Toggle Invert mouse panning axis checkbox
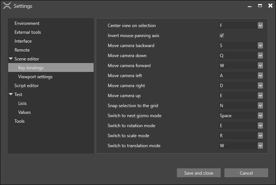276x185 pixels. pyautogui.click(x=222, y=36)
